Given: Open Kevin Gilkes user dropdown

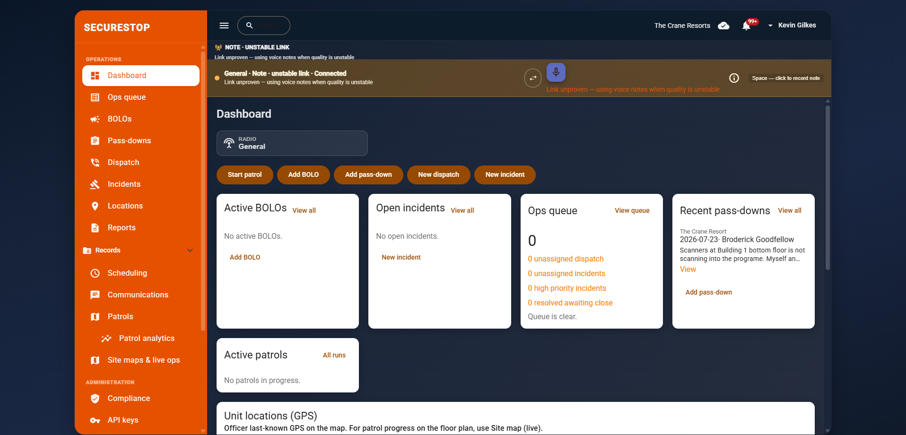Looking at the screenshot, I should coord(792,26).
